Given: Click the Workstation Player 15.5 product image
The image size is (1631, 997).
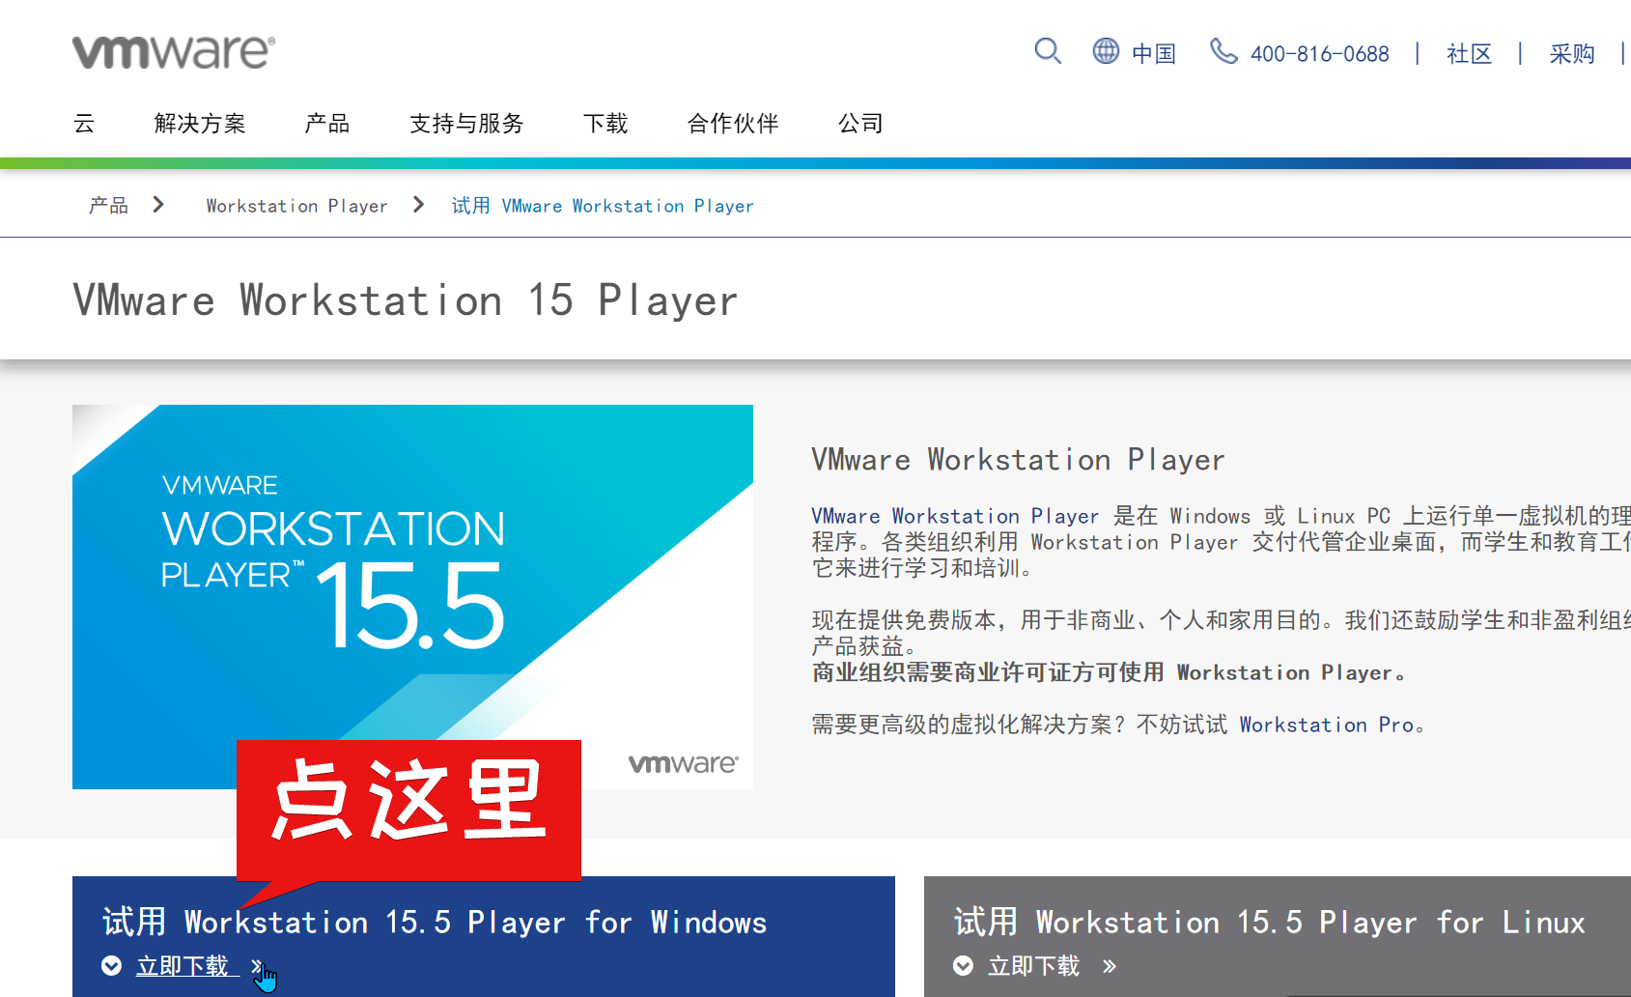Looking at the screenshot, I should (412, 597).
